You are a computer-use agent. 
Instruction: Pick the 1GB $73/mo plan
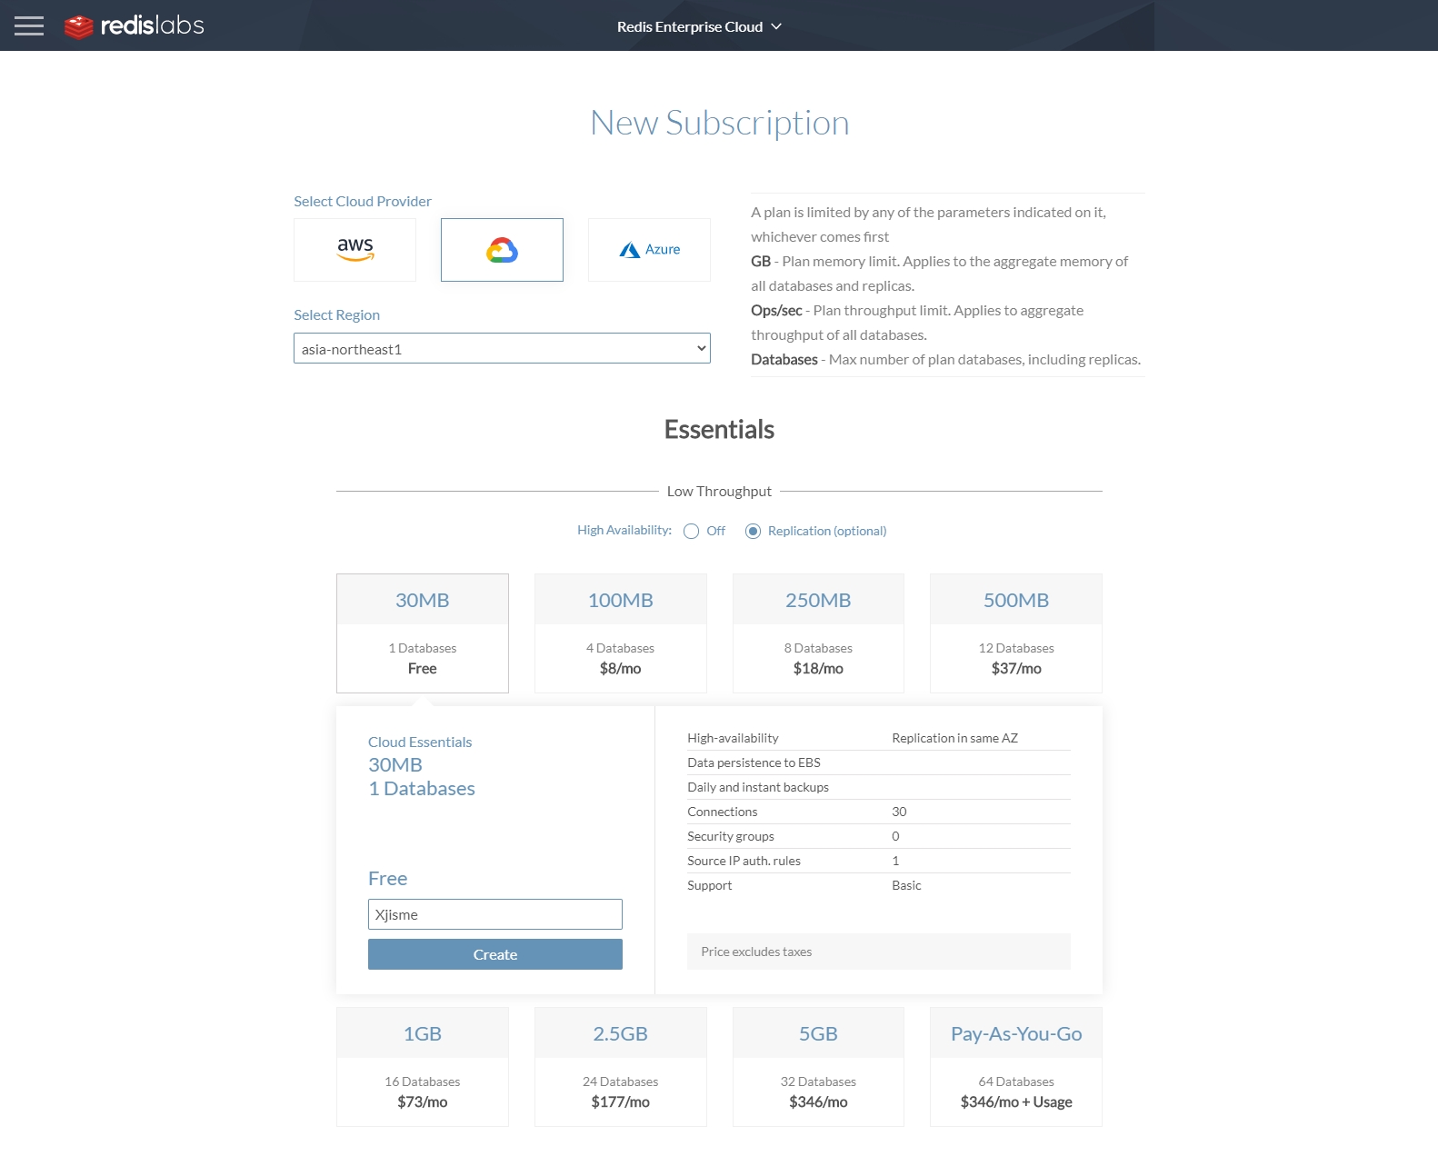click(423, 1067)
